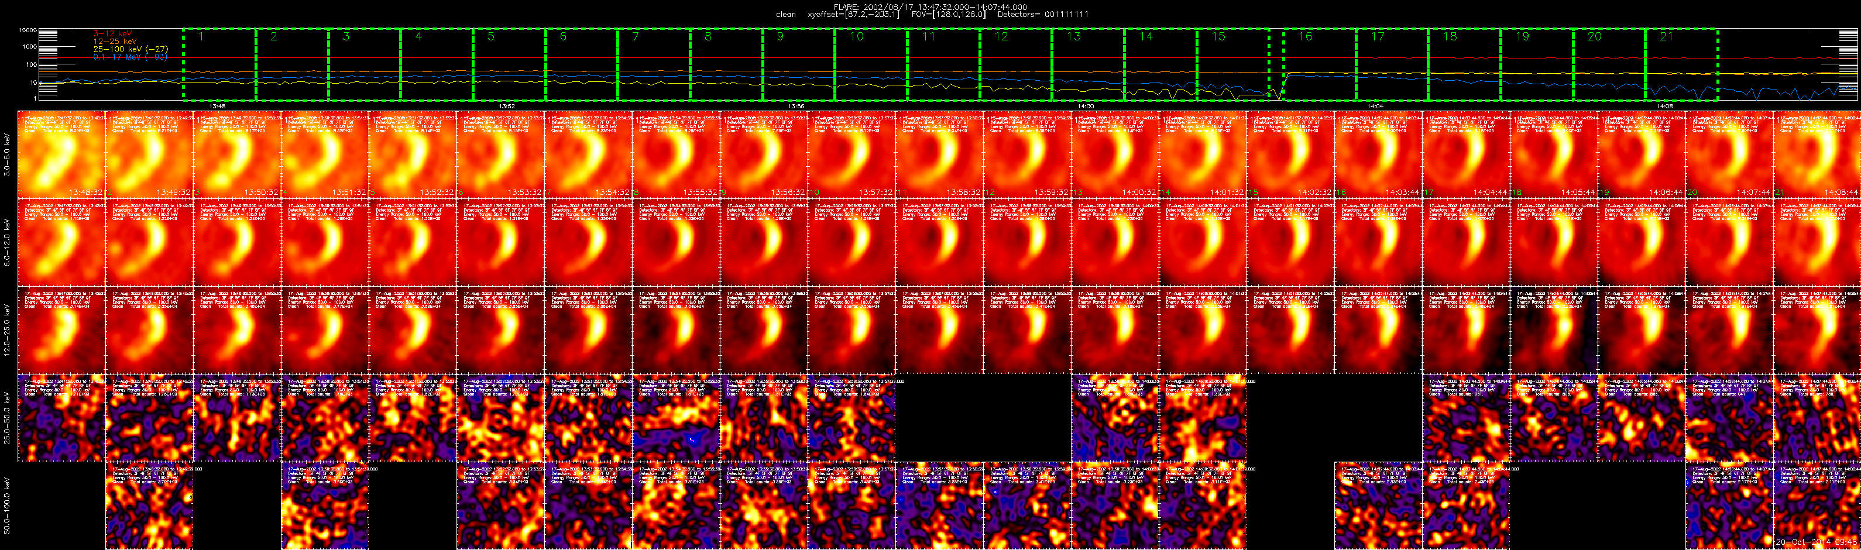
Task: Click the 14:00 time axis label
Action: click(1086, 106)
